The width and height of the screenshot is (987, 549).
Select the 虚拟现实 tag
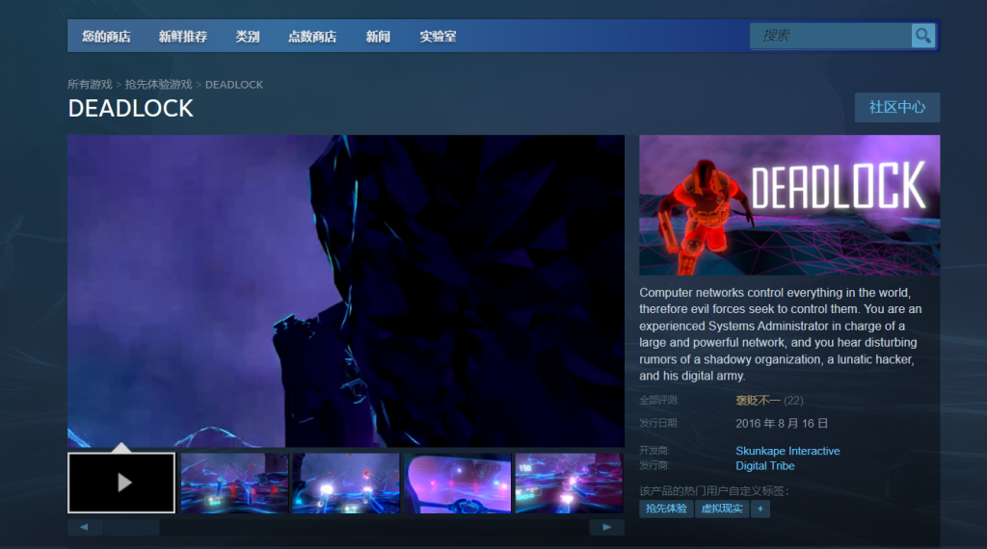pos(722,509)
